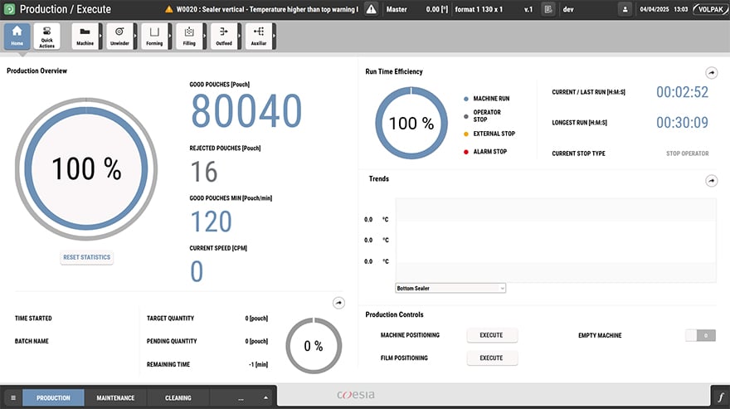Expand the bottom mode menu arrow
This screenshot has width=730, height=409.
click(265, 397)
